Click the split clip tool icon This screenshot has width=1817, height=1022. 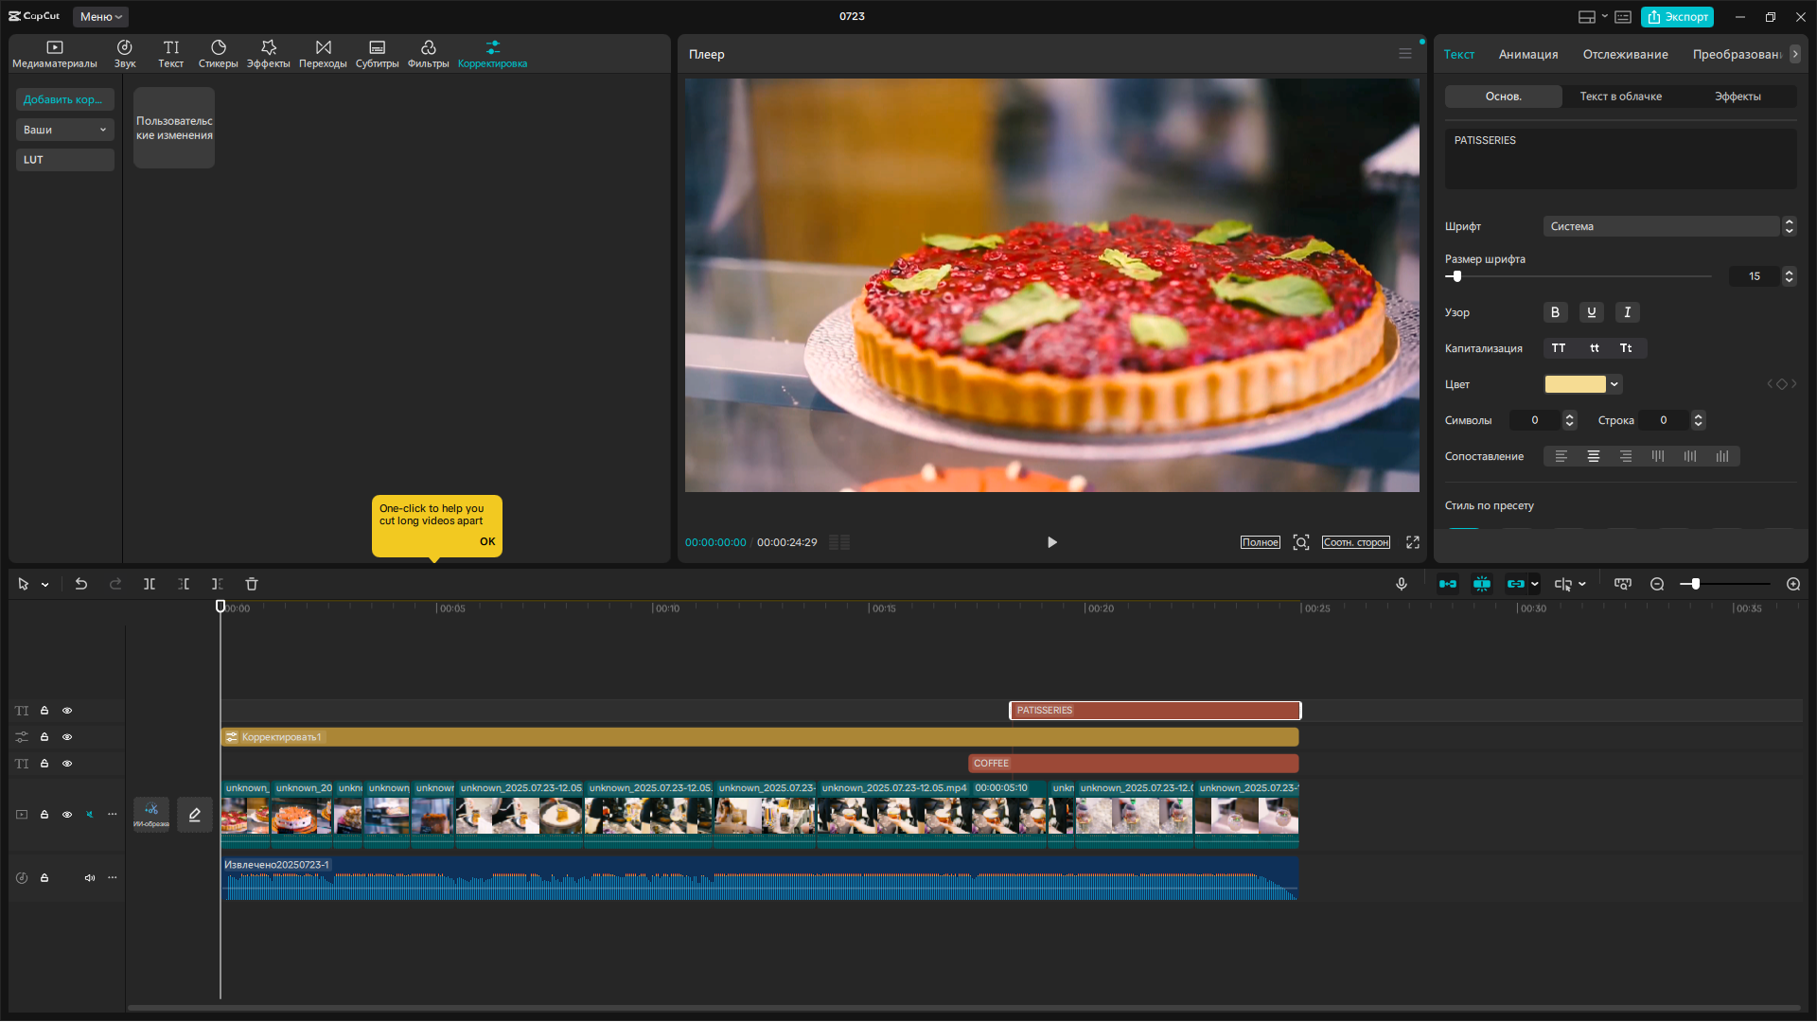150,584
